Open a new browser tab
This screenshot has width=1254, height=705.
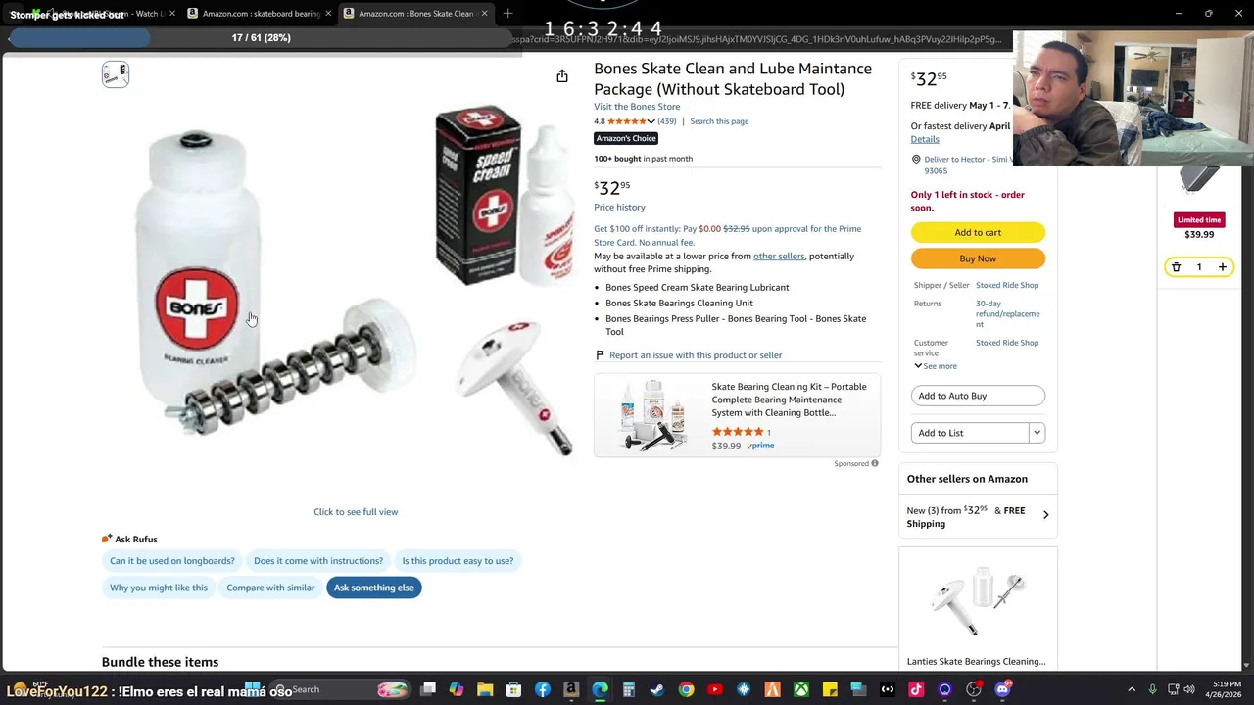tap(507, 14)
